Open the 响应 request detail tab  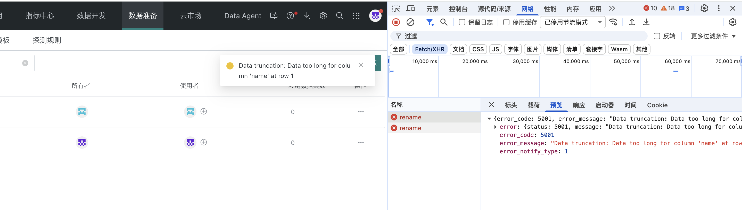pos(579,105)
